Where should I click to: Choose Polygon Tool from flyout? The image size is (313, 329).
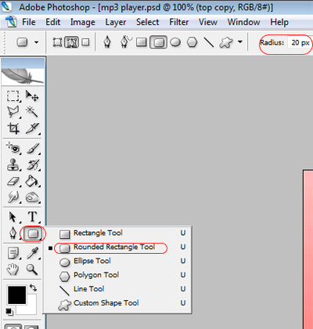(118, 275)
